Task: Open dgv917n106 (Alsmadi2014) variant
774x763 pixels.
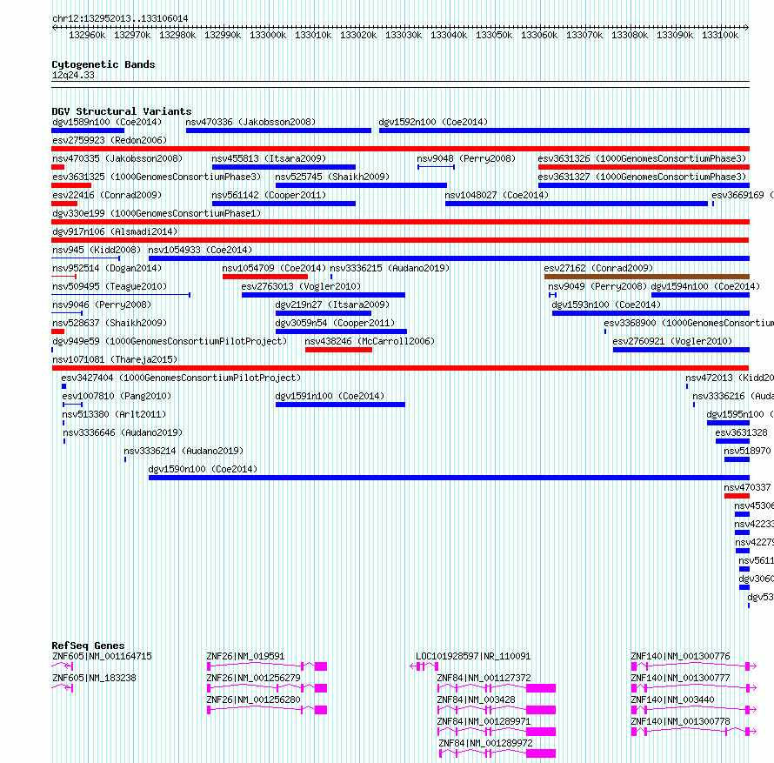Action: [115, 231]
